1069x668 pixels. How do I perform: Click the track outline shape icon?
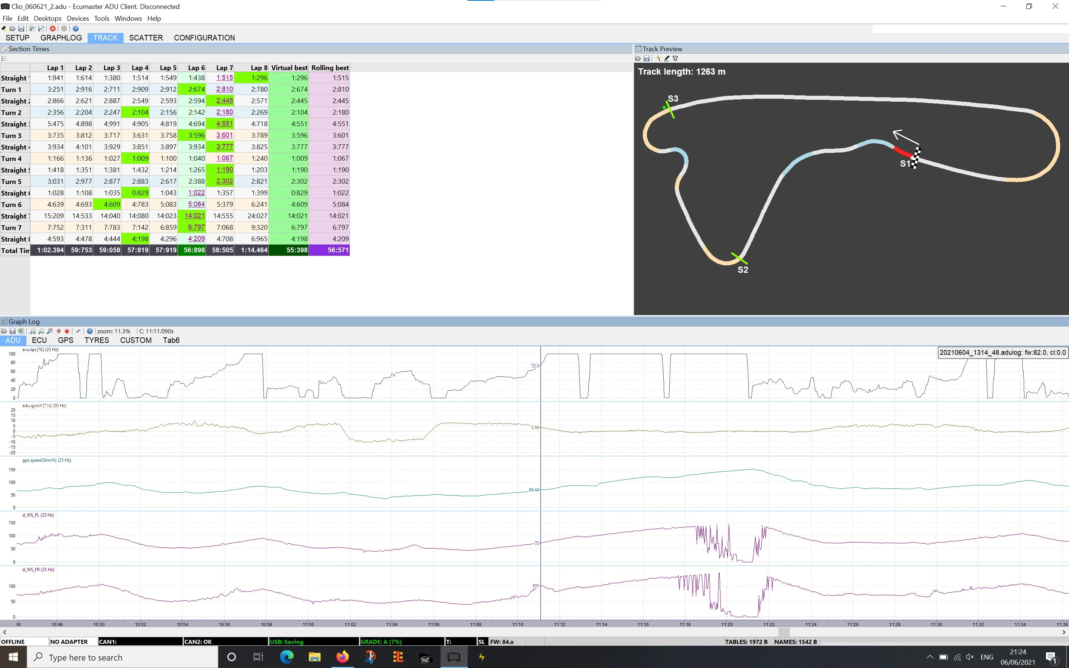pyautogui.click(x=675, y=58)
